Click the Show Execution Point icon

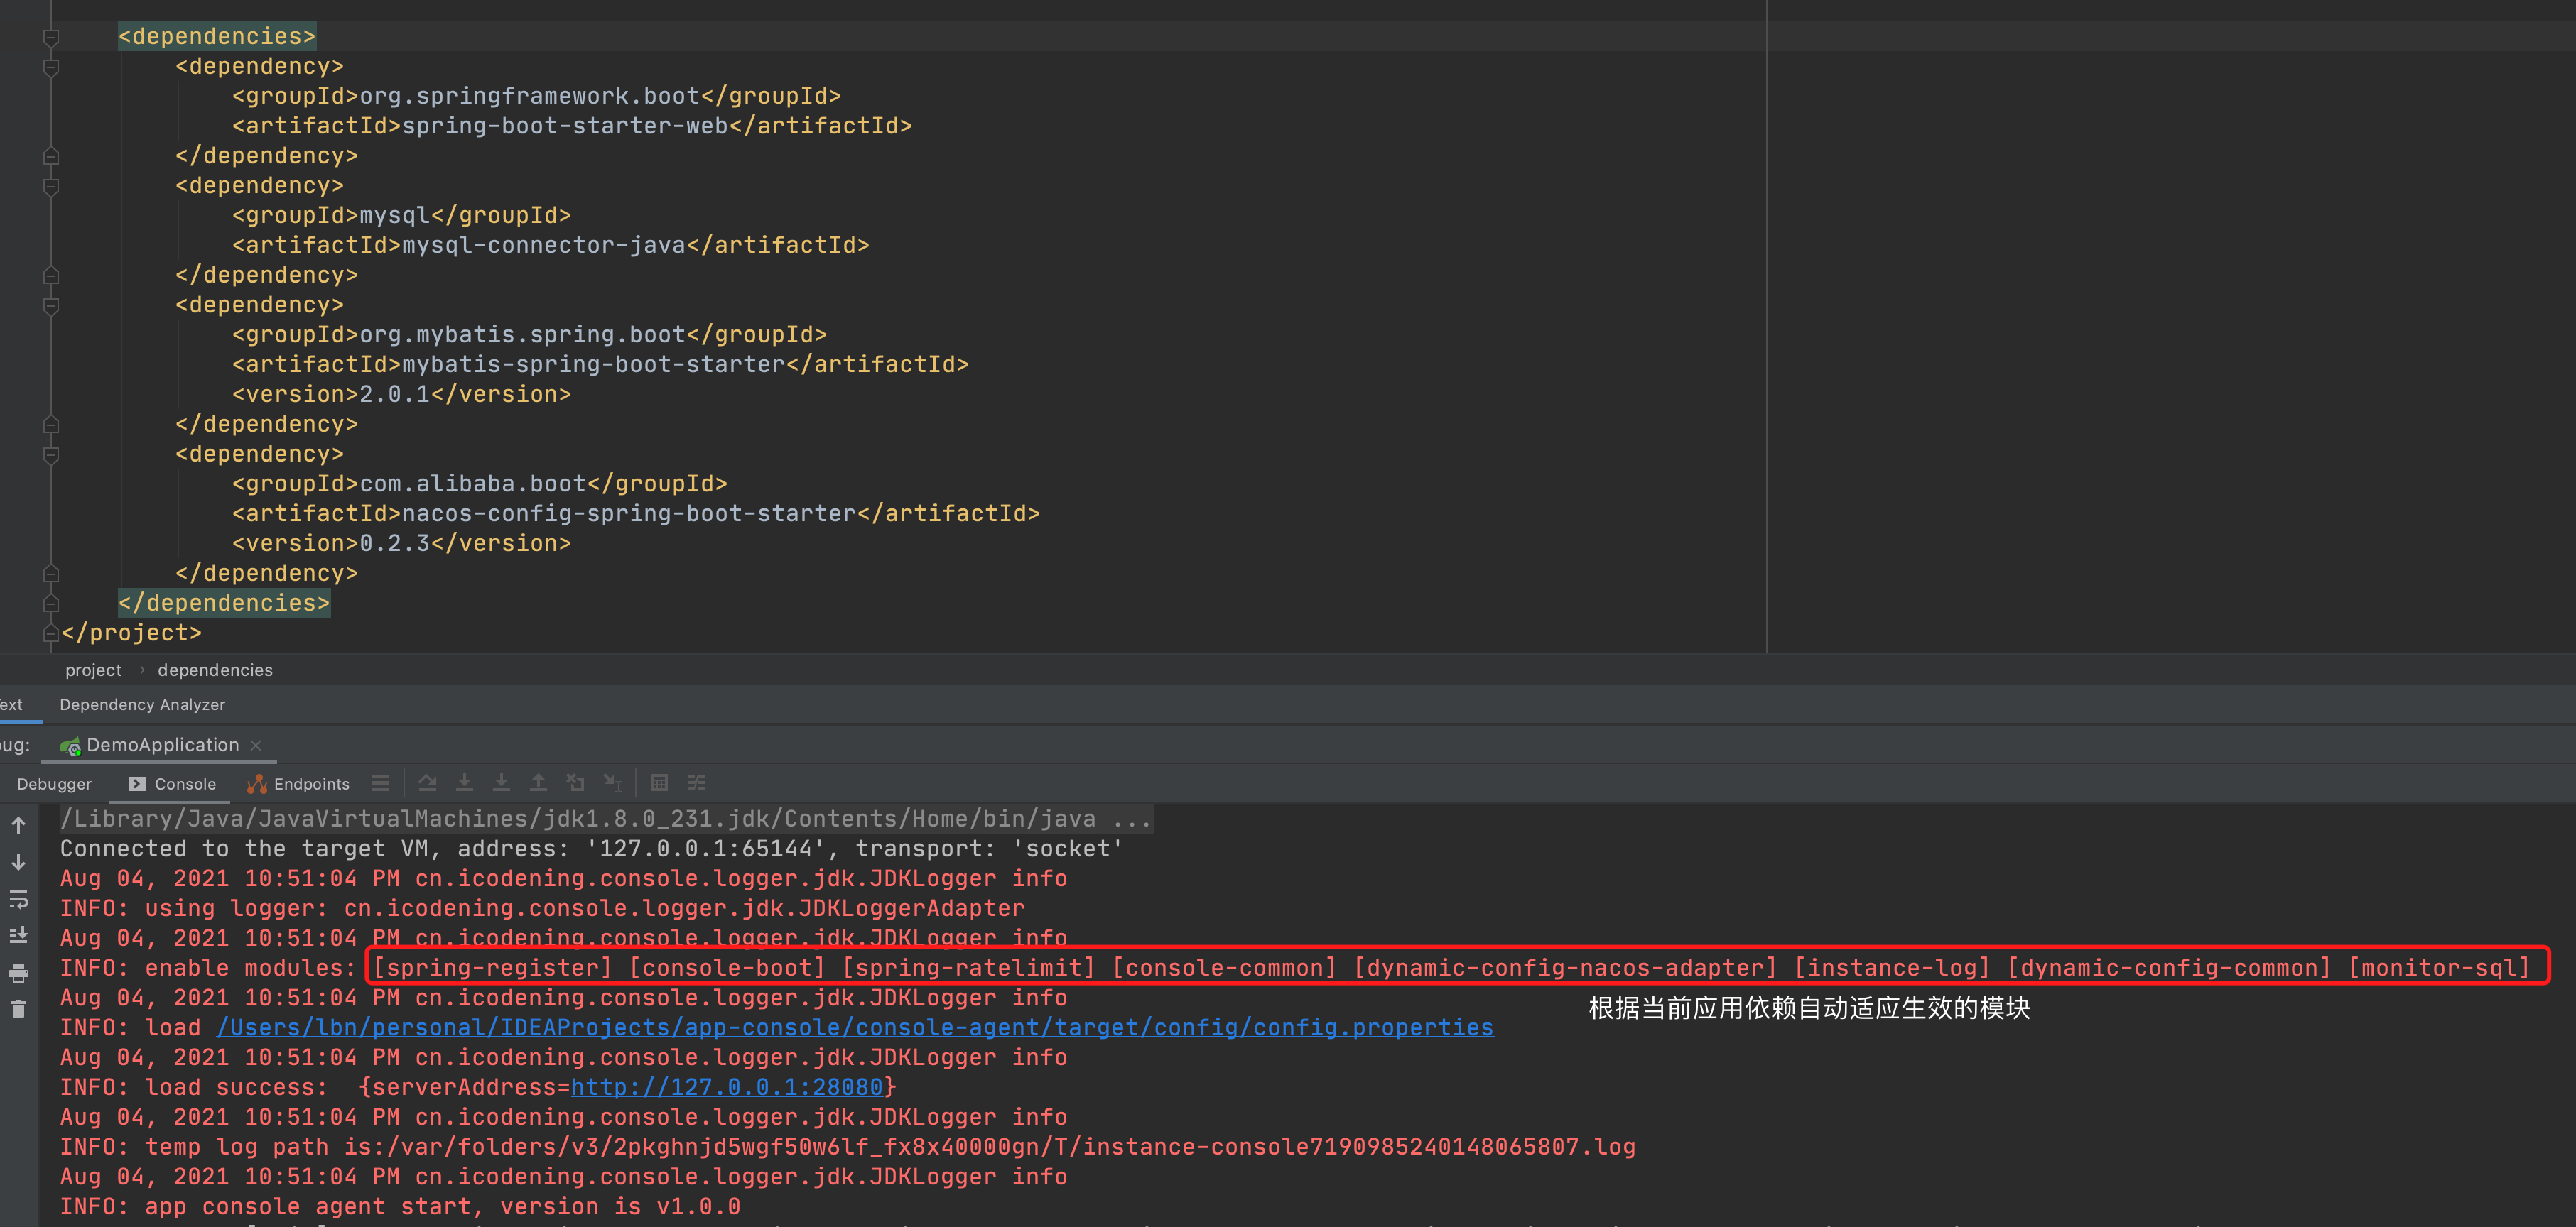click(381, 783)
